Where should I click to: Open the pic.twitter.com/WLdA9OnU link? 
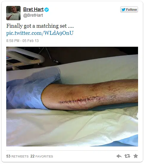pyautogui.click(x=40, y=33)
